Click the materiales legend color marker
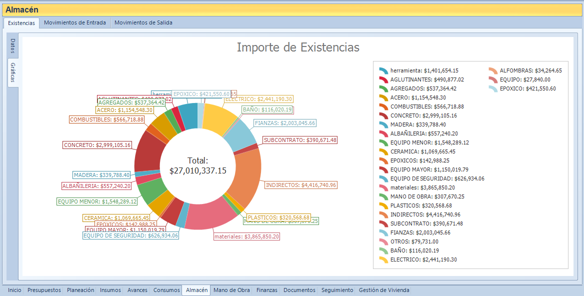 tap(383, 187)
